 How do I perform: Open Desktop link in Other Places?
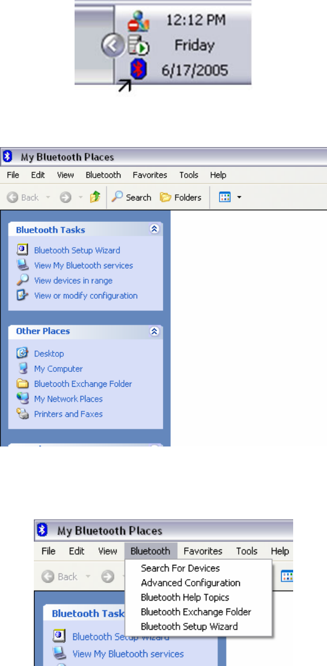[x=49, y=353]
